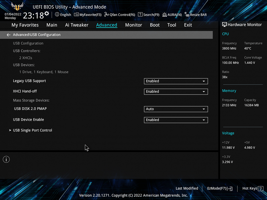The image size is (267, 200).
Task: Click the Search(F9) question mark icon
Action: pos(140,14)
